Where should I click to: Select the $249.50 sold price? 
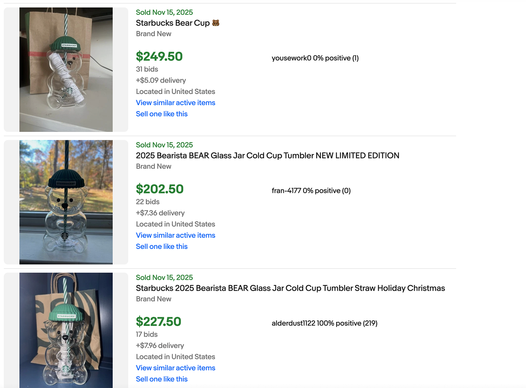(159, 56)
